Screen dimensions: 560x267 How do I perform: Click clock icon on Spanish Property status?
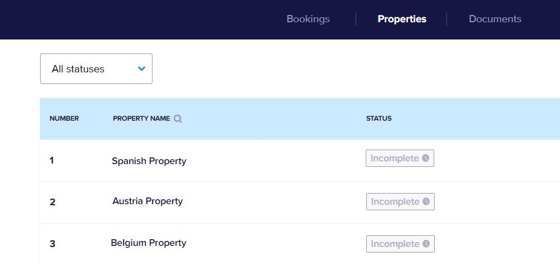[x=426, y=159]
